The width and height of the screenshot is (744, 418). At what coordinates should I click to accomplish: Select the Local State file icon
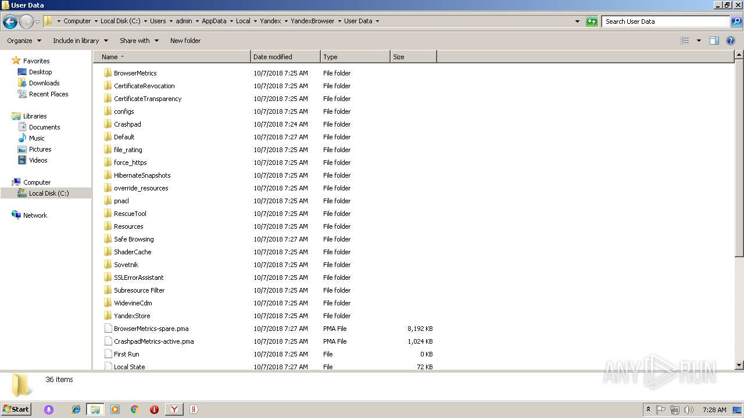tap(108, 366)
